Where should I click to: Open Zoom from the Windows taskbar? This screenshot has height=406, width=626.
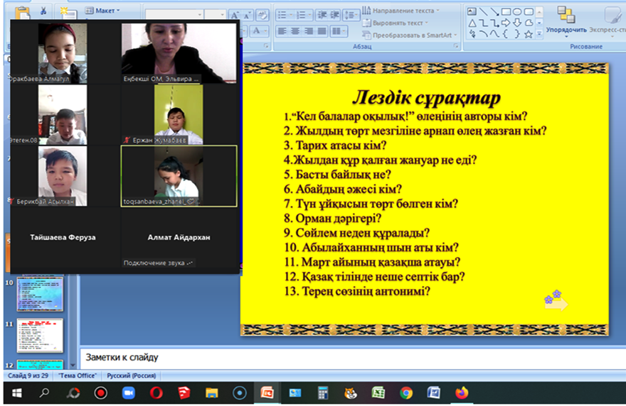(x=129, y=393)
